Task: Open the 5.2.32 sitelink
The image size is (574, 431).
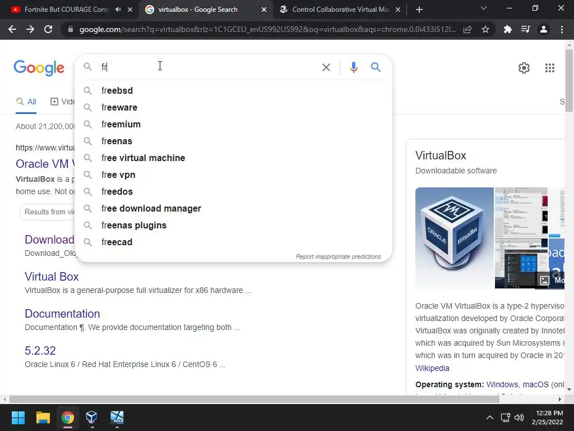Action: tap(40, 351)
